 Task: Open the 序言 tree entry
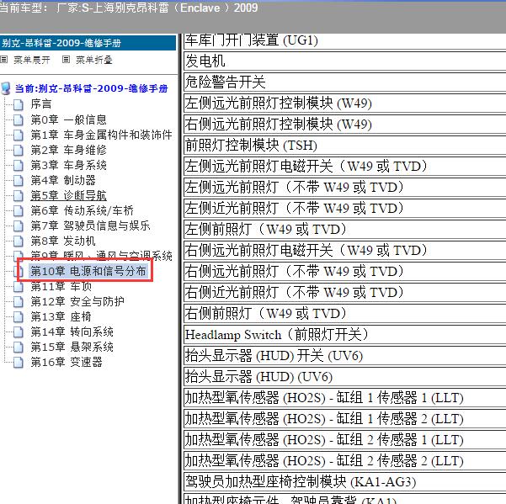[x=41, y=104]
